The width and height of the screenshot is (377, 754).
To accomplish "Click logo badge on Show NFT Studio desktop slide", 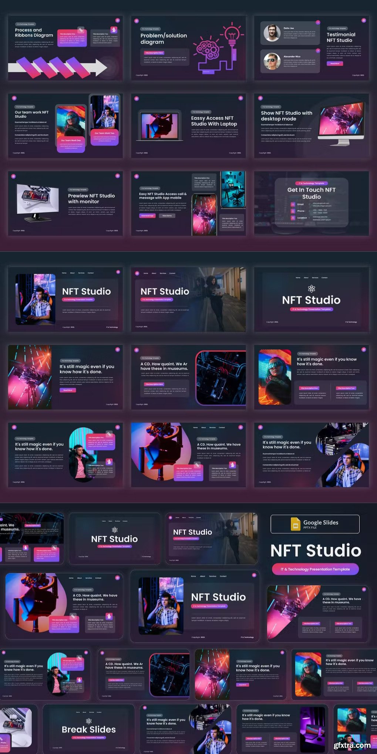I will (x=260, y=98).
